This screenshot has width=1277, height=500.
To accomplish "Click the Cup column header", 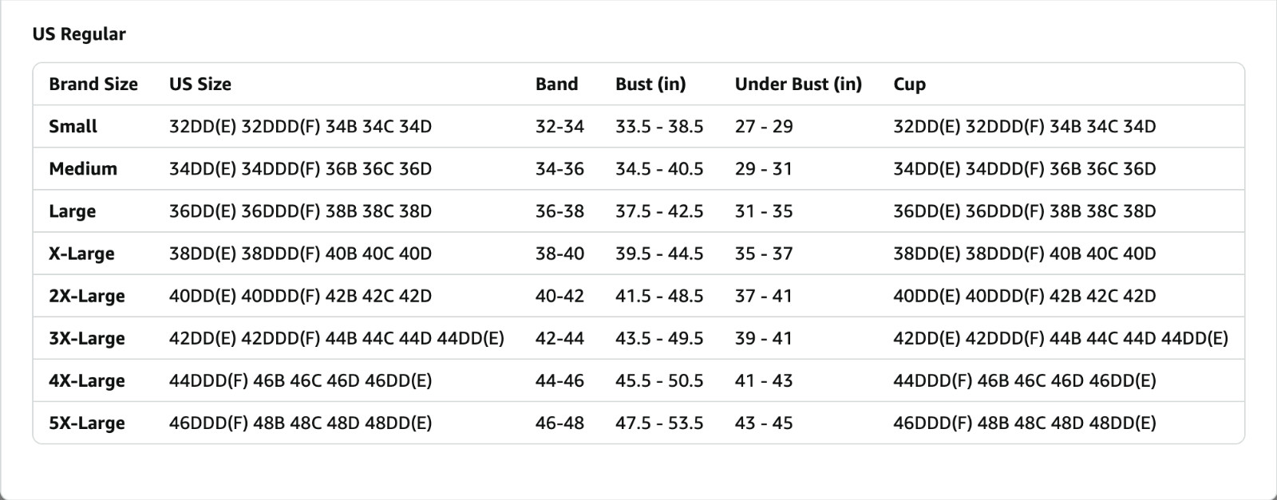I will click(909, 85).
